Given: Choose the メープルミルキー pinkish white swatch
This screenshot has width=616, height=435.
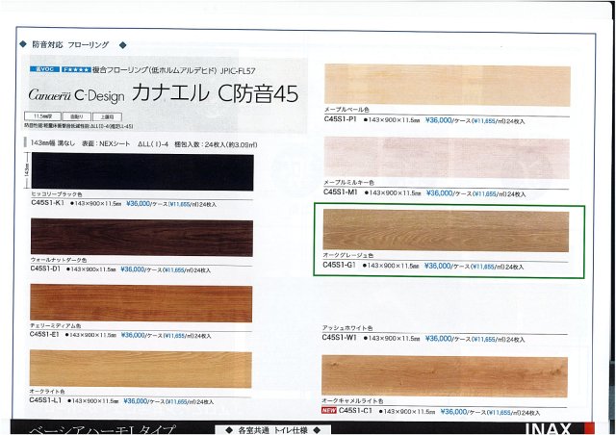Looking at the screenshot, I should [x=447, y=158].
